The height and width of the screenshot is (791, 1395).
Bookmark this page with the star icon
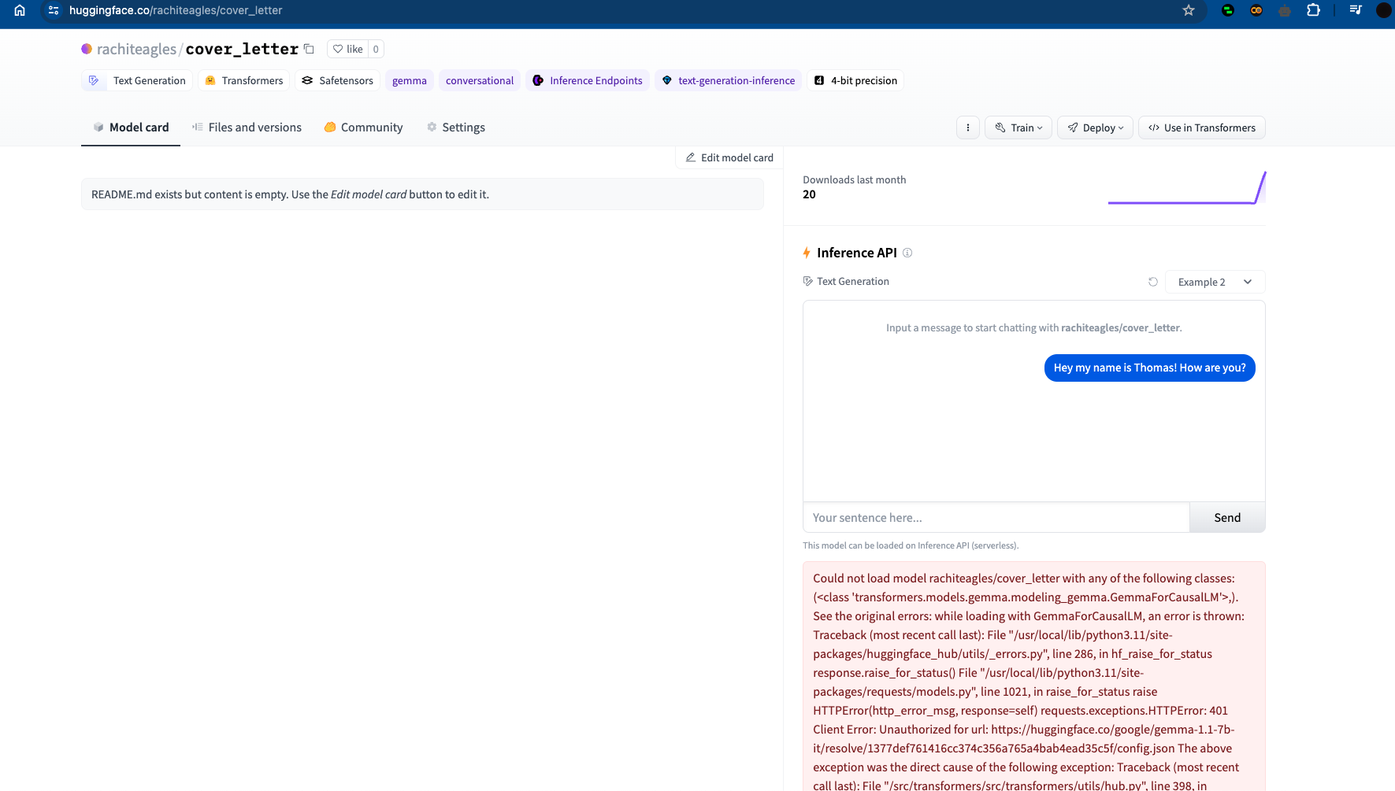pyautogui.click(x=1189, y=10)
